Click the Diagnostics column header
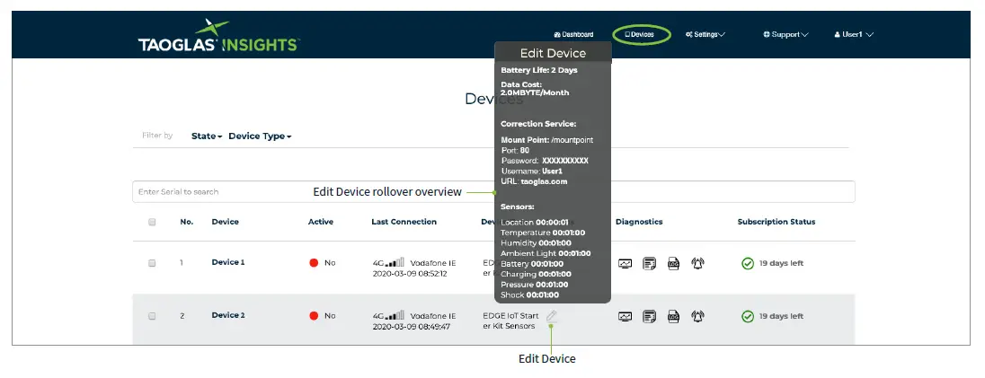 (x=639, y=222)
